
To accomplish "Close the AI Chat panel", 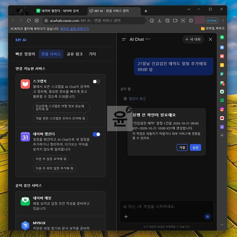I will click(210, 39).
